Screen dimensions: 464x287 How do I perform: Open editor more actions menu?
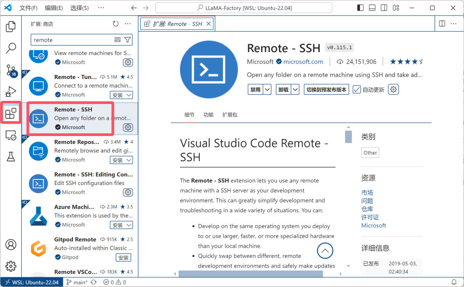(454, 24)
